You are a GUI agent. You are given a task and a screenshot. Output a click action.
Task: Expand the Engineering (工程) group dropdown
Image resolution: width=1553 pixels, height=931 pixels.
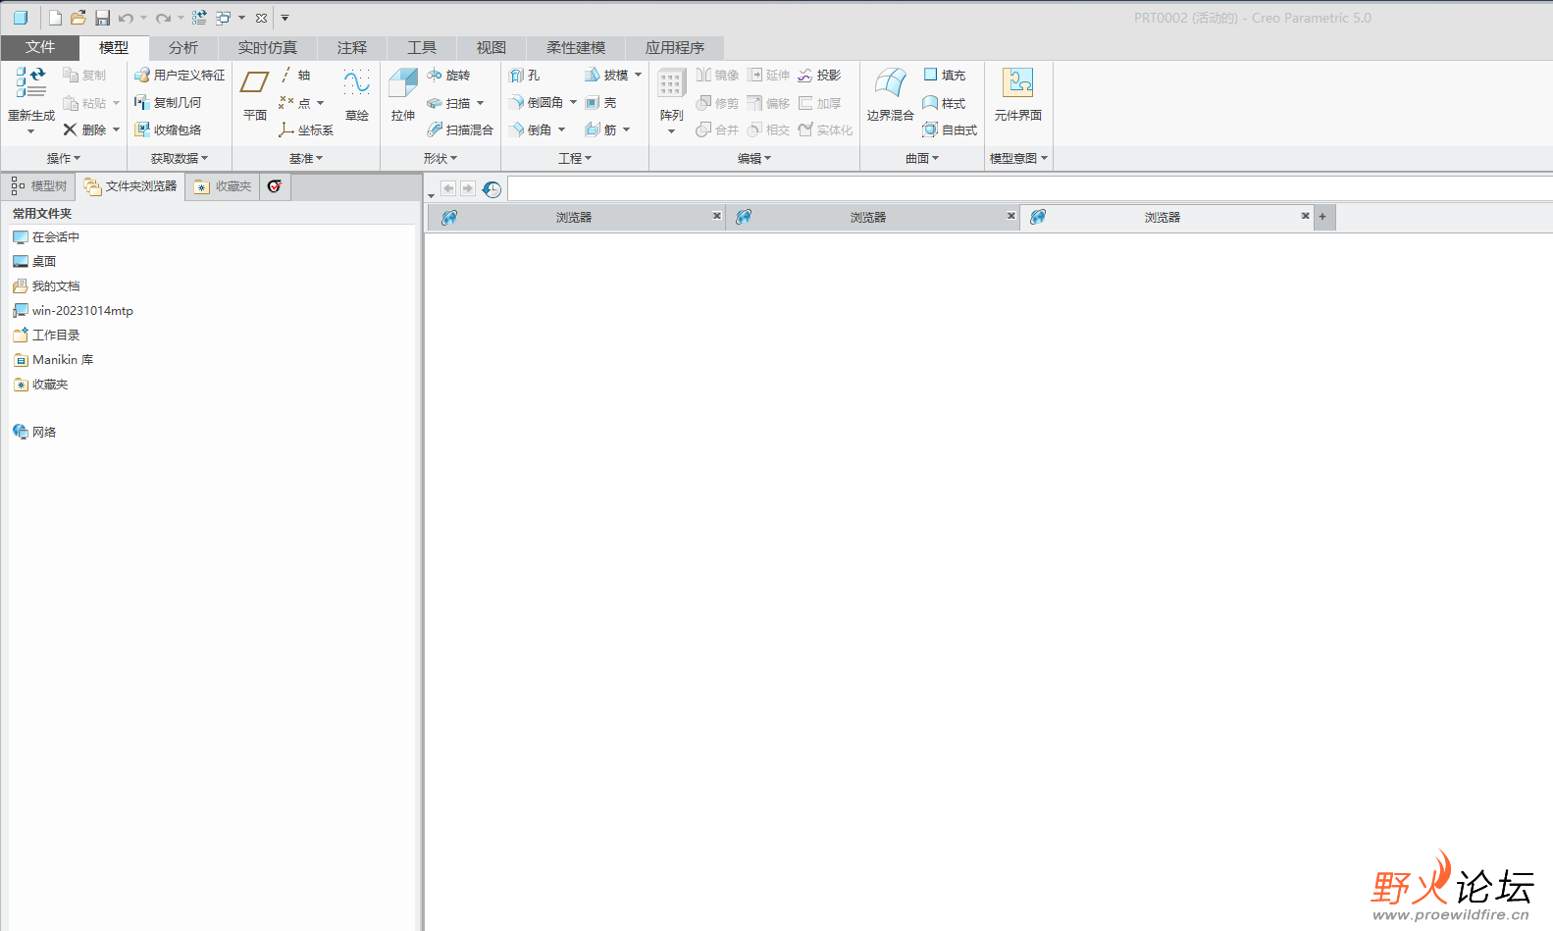[575, 158]
